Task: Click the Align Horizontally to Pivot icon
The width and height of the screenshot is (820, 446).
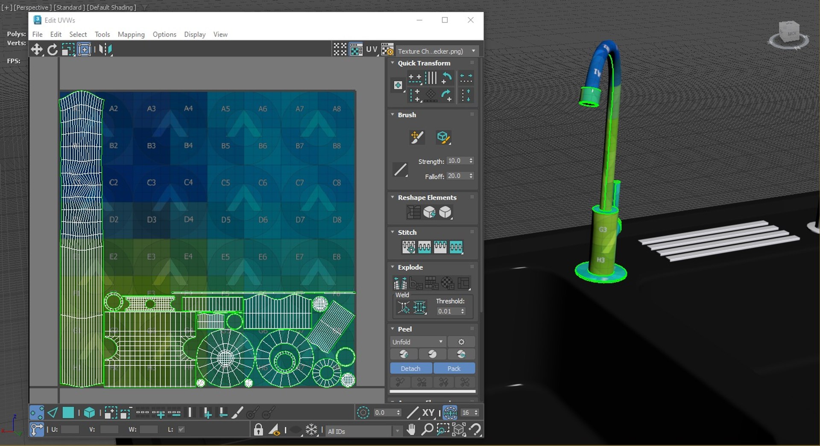Action: click(415, 78)
